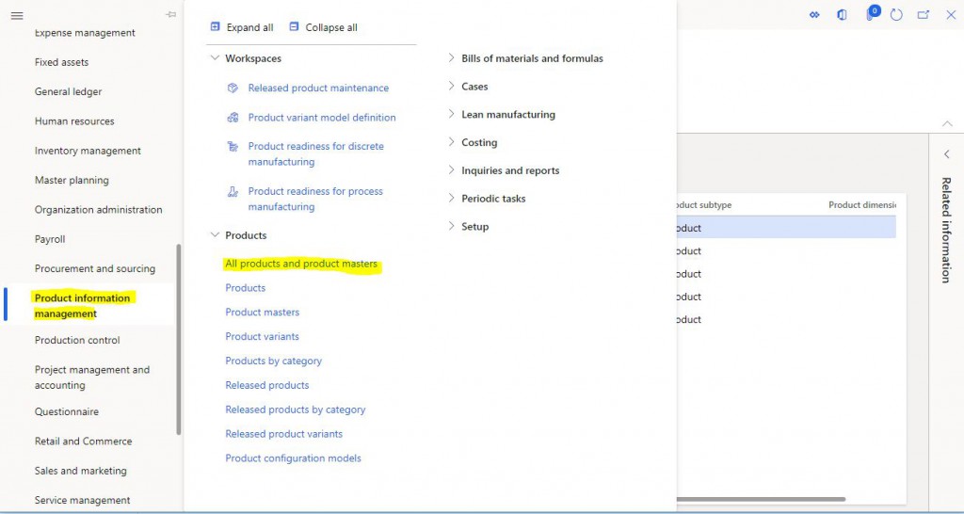Image resolution: width=964 pixels, height=514 pixels.
Task: Click the Expand all icon
Action: tap(216, 27)
